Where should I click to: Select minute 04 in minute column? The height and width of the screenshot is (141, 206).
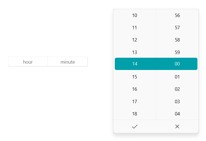pyautogui.click(x=177, y=114)
